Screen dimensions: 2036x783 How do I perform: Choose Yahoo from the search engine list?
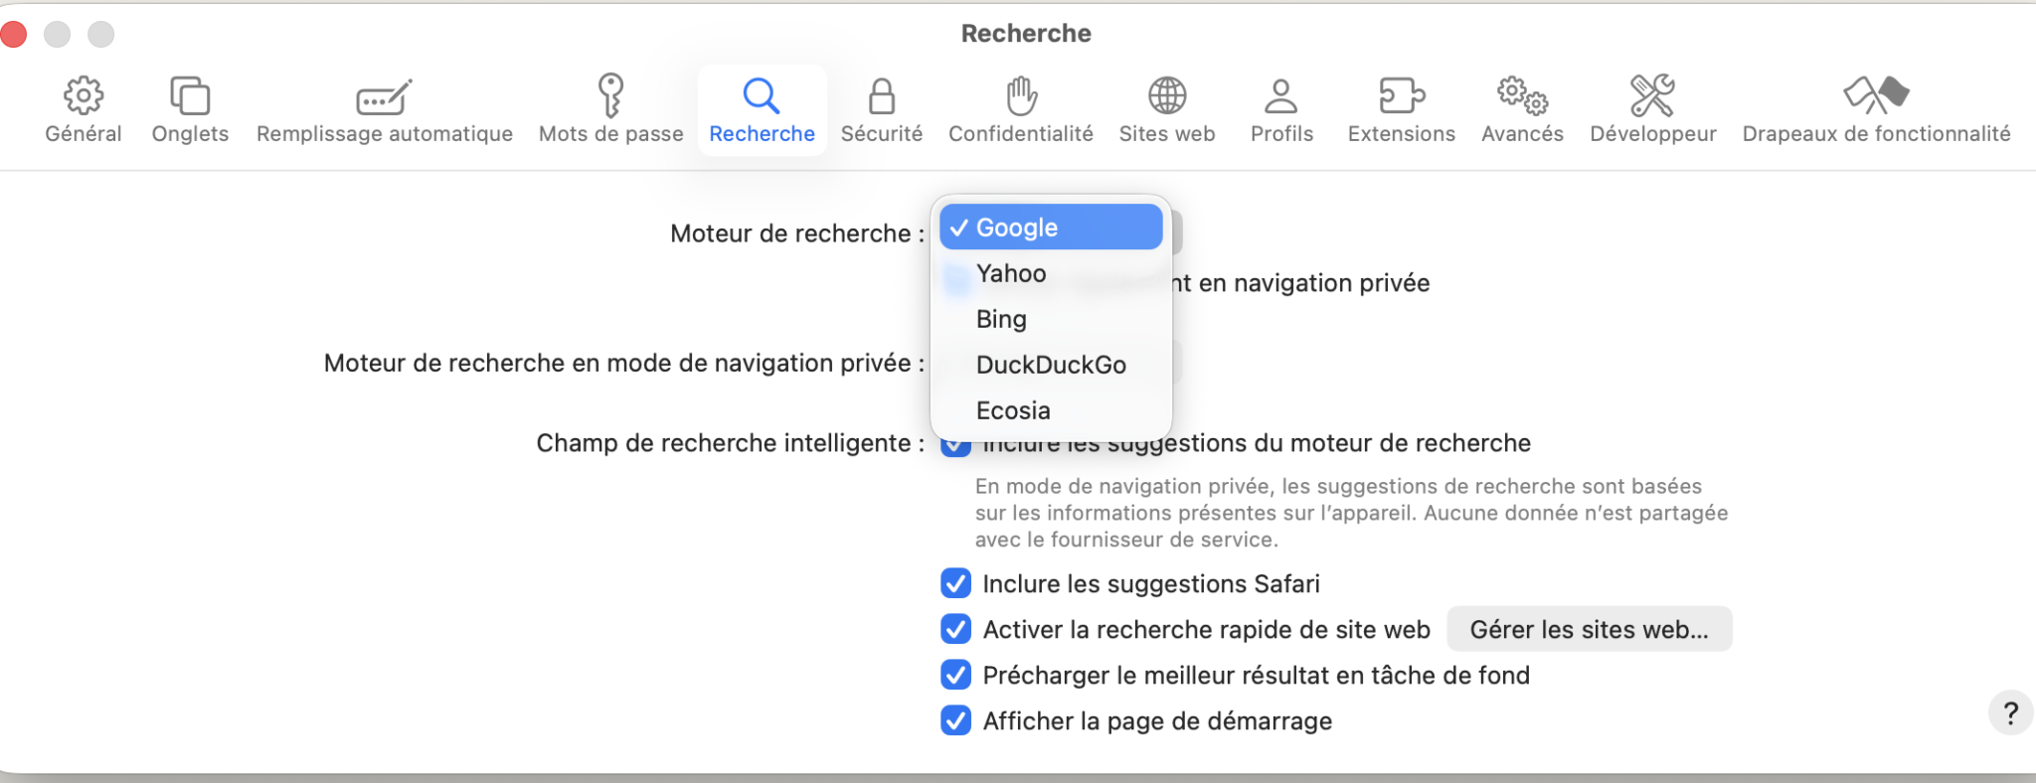[1011, 273]
